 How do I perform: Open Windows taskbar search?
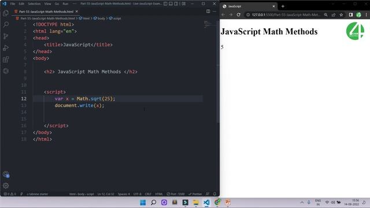(153, 202)
